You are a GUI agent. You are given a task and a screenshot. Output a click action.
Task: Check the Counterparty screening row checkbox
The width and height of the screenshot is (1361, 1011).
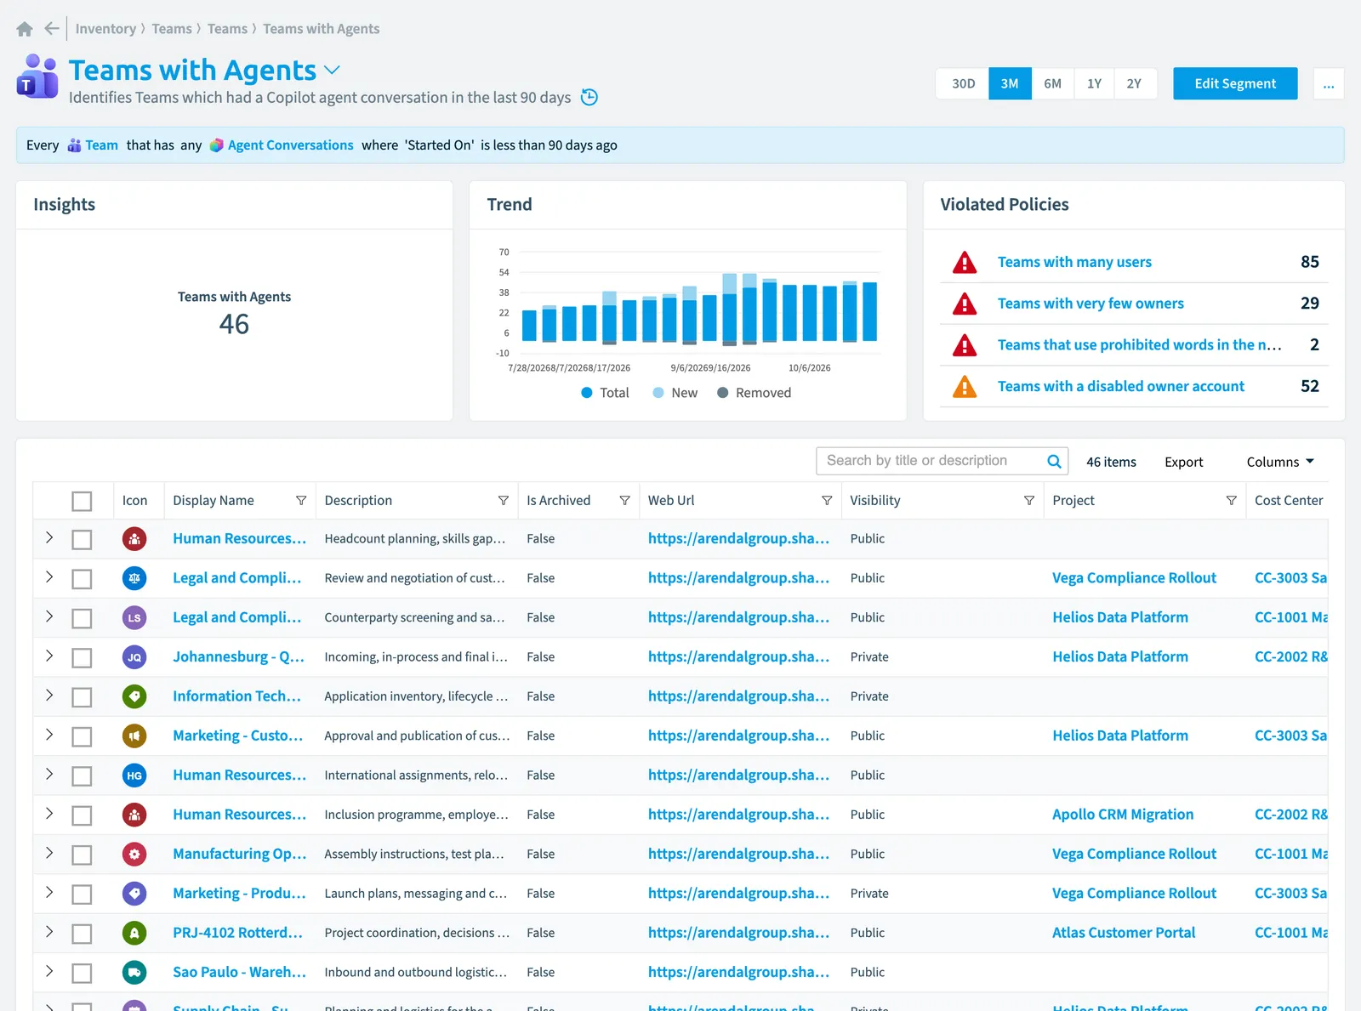82,618
